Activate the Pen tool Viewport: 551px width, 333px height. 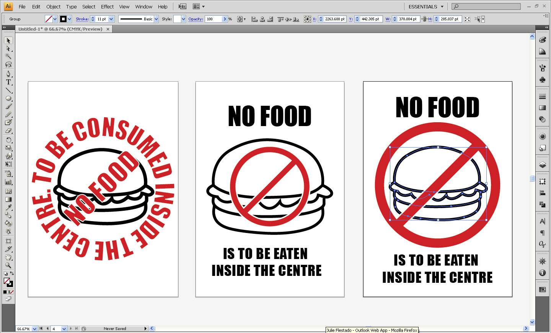(8, 74)
